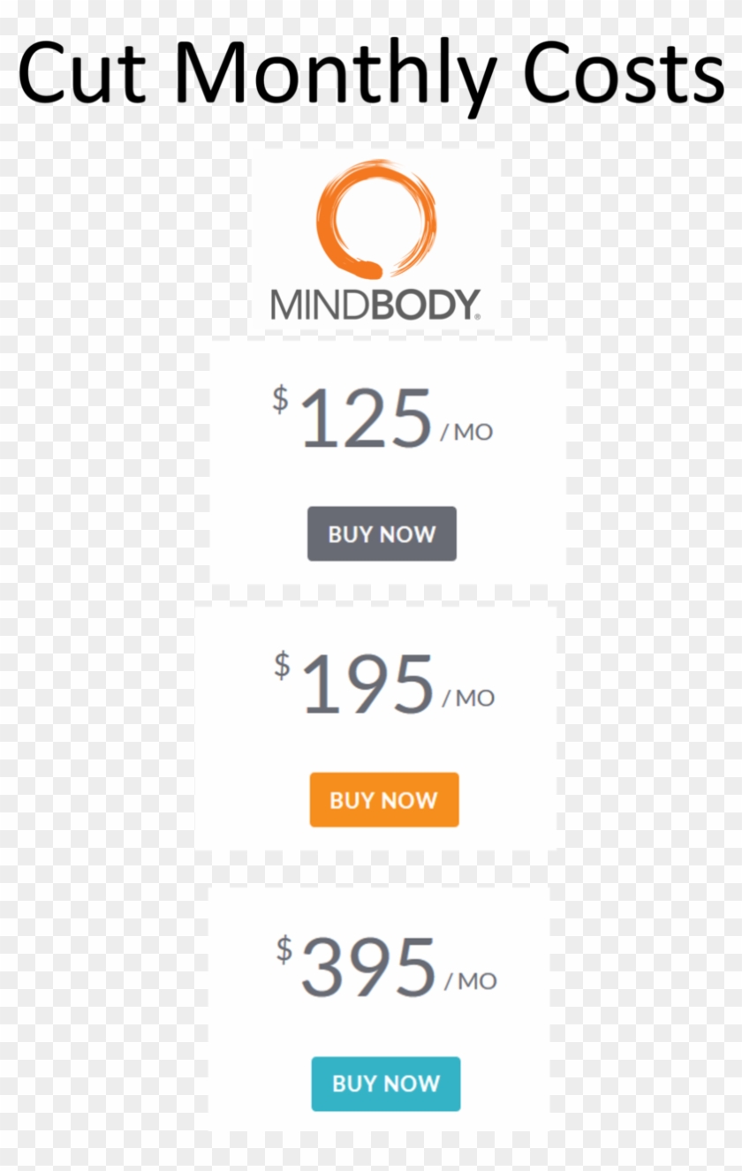
Task: Click the gray BUY NOW button
Action: (381, 533)
